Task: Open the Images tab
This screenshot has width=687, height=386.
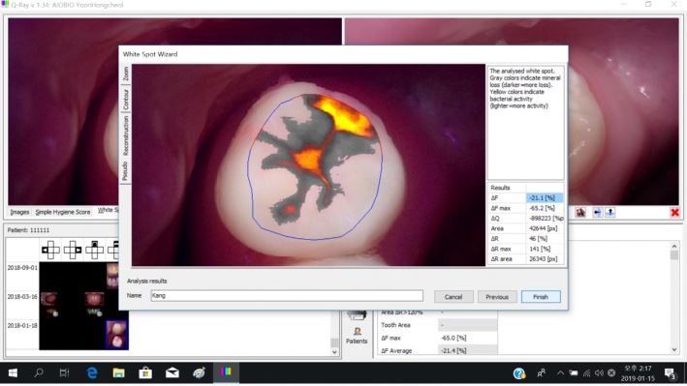Action: tap(19, 212)
